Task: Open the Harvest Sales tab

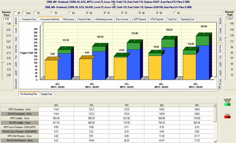Action: click(x=84, y=19)
